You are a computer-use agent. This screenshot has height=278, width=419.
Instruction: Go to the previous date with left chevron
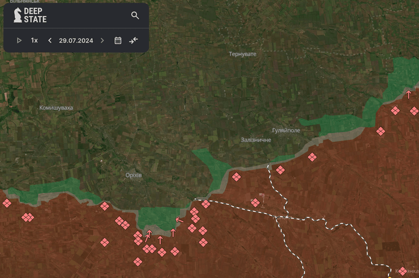tap(50, 40)
